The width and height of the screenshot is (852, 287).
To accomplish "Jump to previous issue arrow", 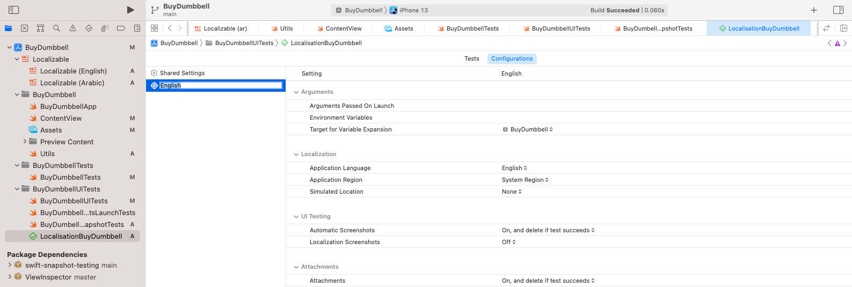I will [x=829, y=43].
